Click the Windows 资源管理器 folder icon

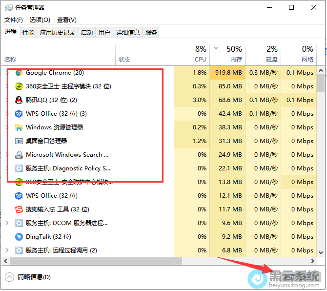pyautogui.click(x=19, y=127)
